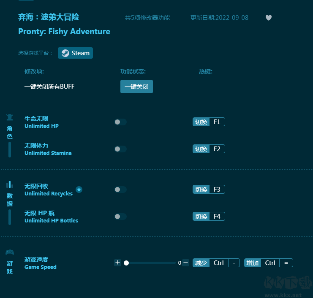Toggle the Unlimited HP Bottles switch
The height and width of the screenshot is (298, 313).
point(120,217)
